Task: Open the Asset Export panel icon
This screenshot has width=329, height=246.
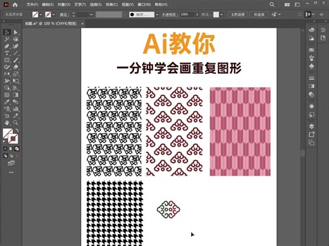Action: point(311,135)
